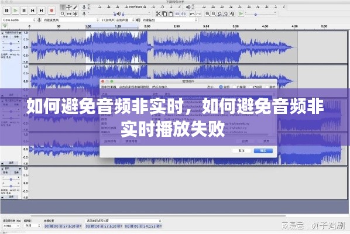The image size is (350, 234).
Task: Click the Cut scissors icon
Action: click(158, 14)
